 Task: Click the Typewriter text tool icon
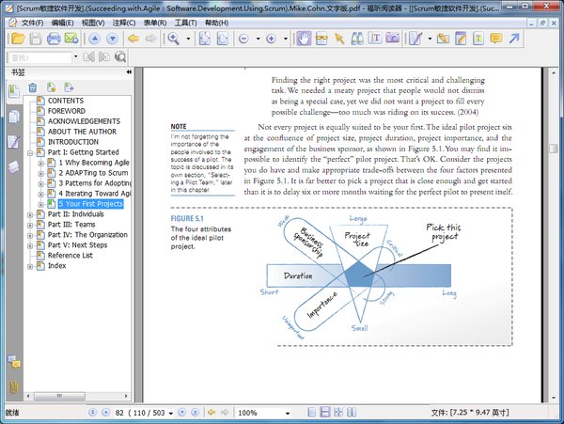[478, 39]
